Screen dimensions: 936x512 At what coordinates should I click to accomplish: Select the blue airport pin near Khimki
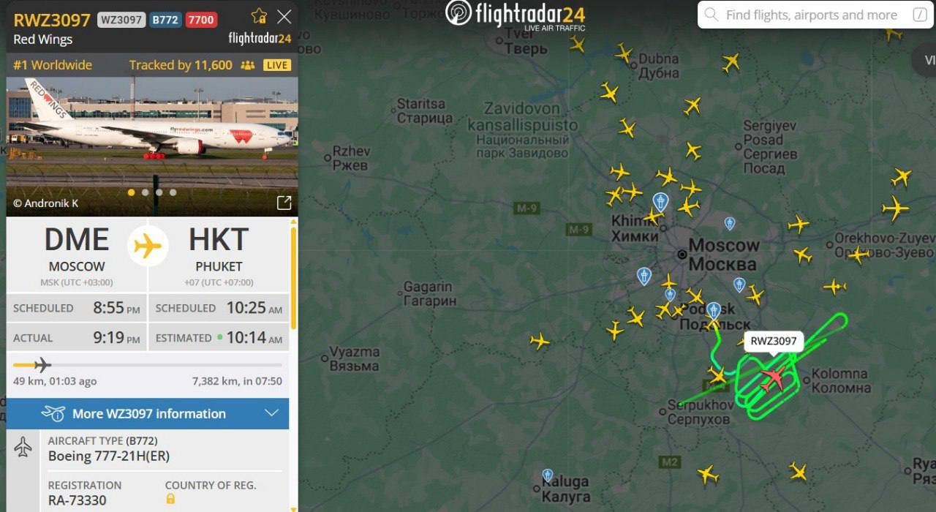point(660,202)
